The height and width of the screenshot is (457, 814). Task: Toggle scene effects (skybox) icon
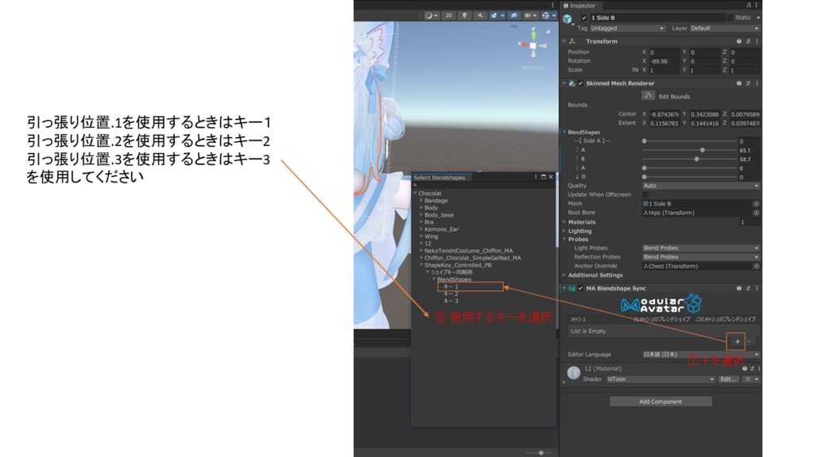coord(496,16)
